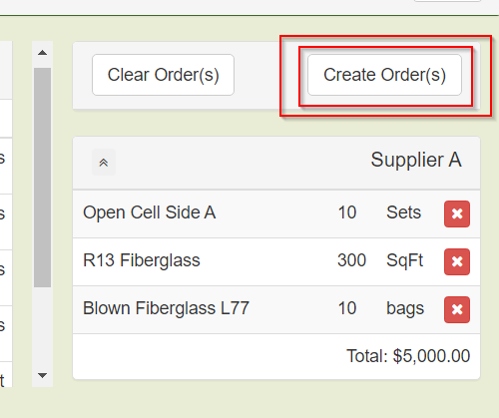The height and width of the screenshot is (418, 499).
Task: Click the 10 quantity for Open Cell Side A
Action: (347, 212)
